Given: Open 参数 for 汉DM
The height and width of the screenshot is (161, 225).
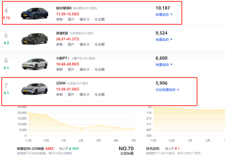Looking at the screenshot, I should pyautogui.click(x=59, y=95).
